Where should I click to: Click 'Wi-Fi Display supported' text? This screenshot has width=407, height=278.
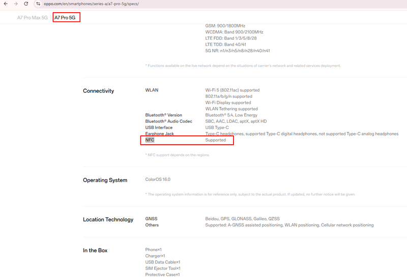[x=228, y=103]
